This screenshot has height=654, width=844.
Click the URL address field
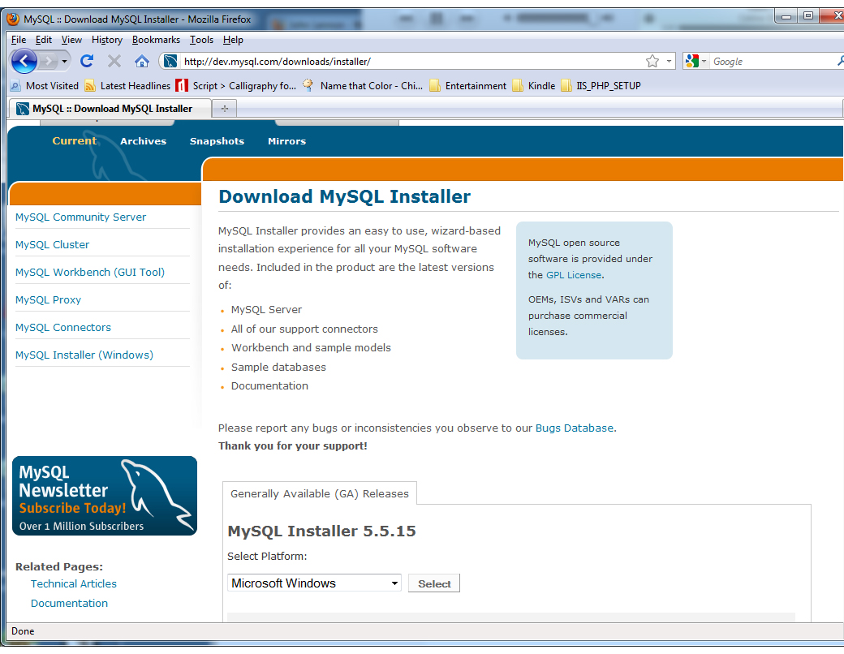[411, 62]
